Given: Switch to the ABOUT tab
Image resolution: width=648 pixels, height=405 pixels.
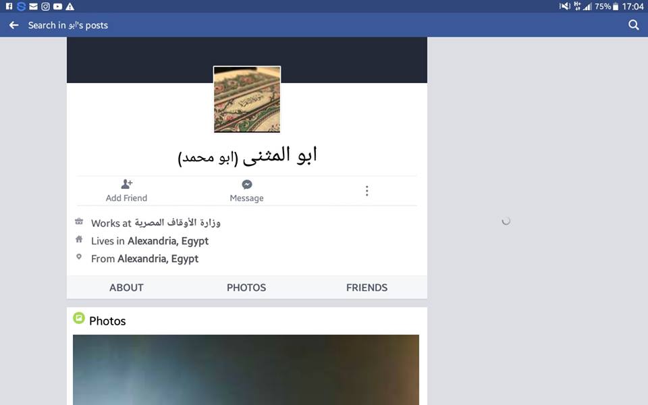Looking at the screenshot, I should [126, 288].
